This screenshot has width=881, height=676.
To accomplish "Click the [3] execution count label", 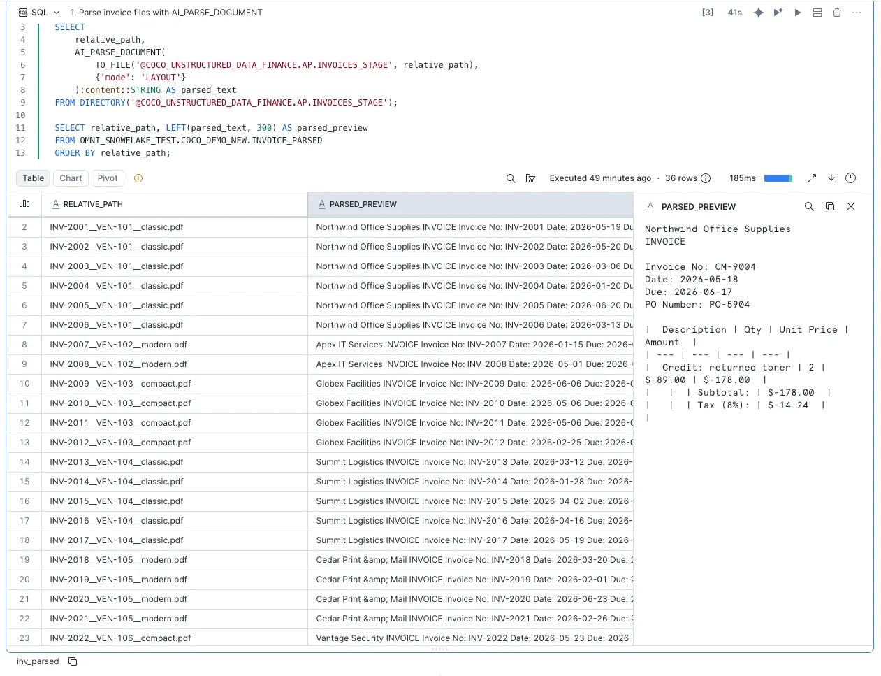I will [708, 13].
